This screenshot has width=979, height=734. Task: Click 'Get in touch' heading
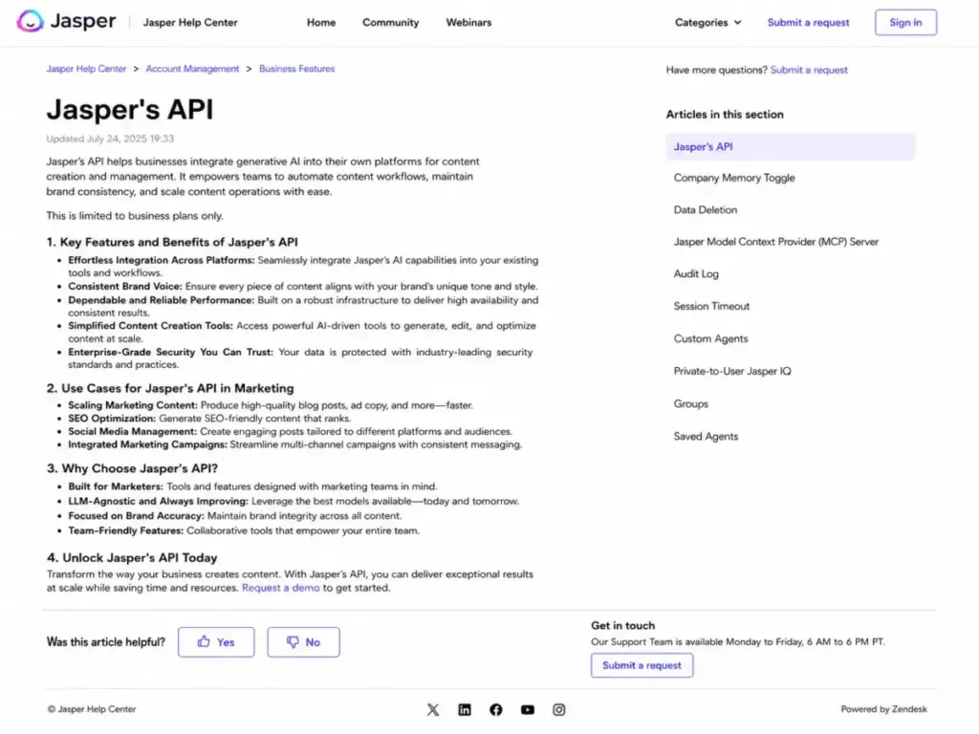click(622, 625)
